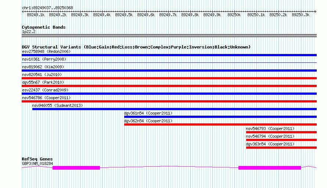Click the blue bar under esv22437
Viewport: 327px width, 188px height.
coord(169,94)
